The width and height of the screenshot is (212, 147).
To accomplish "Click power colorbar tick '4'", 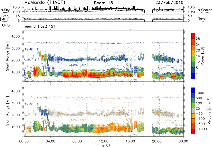I will [x=197, y=73].
